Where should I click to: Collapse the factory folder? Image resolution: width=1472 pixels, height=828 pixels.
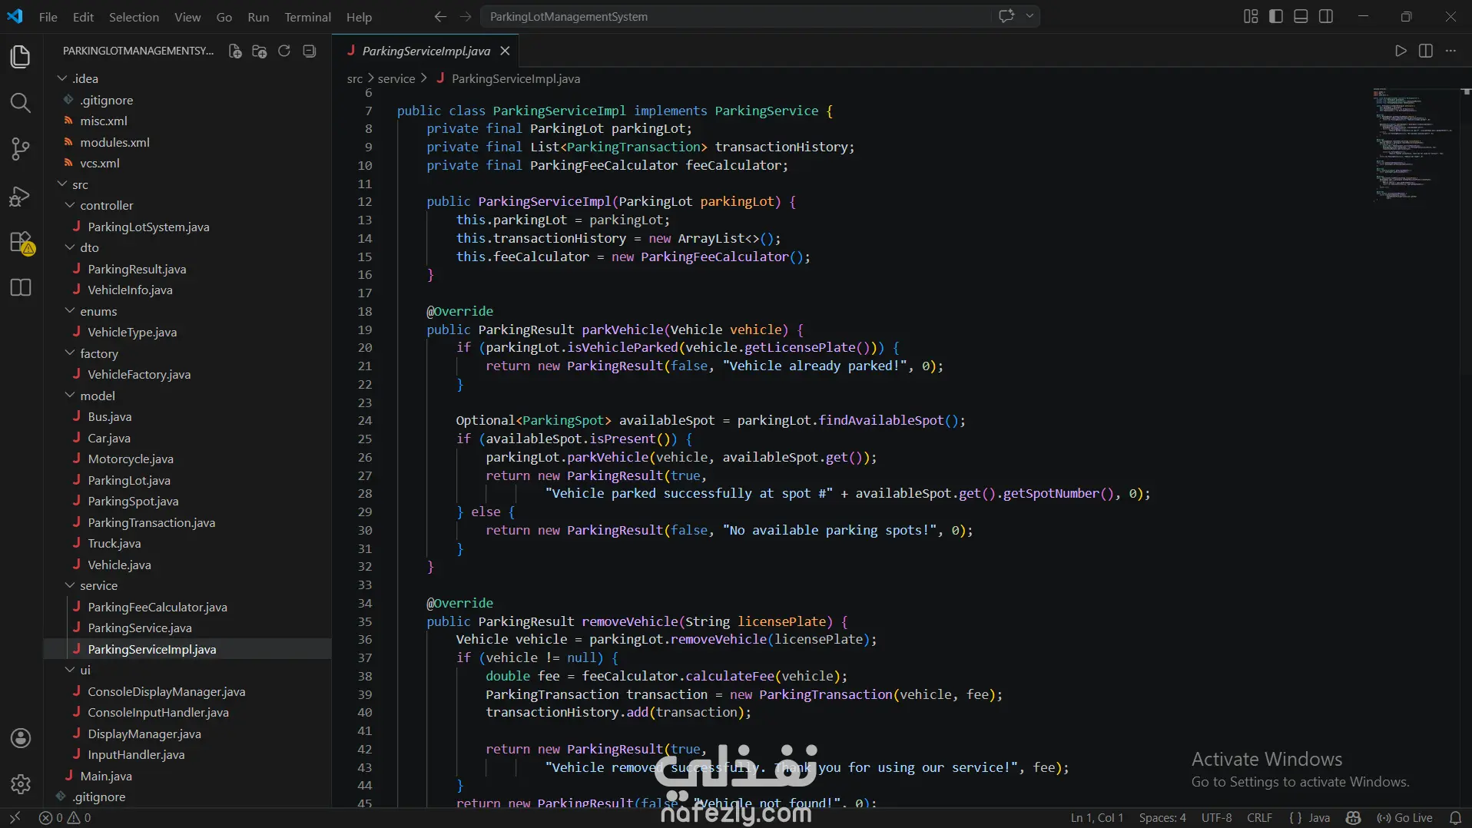187,353
